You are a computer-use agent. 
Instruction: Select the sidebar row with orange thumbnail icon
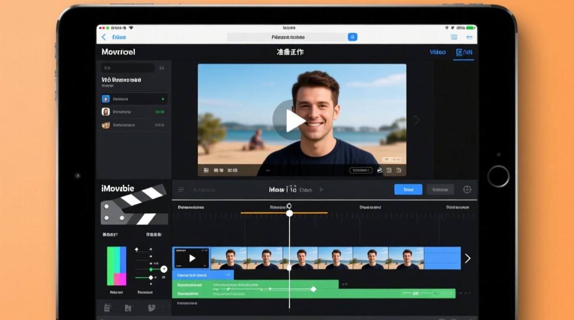134,125
